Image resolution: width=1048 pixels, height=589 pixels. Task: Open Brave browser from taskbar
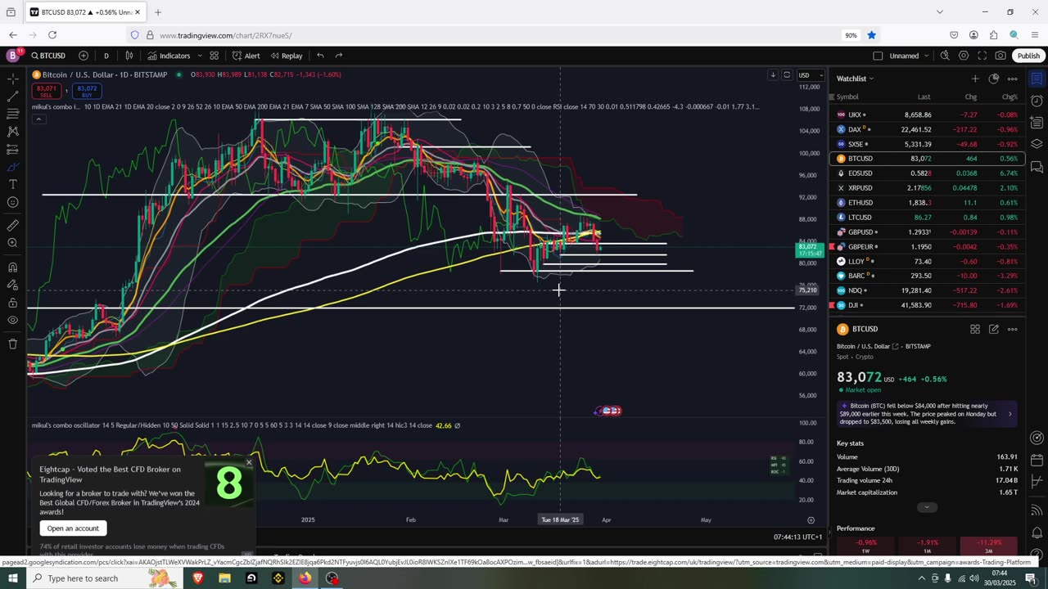pyautogui.click(x=197, y=578)
